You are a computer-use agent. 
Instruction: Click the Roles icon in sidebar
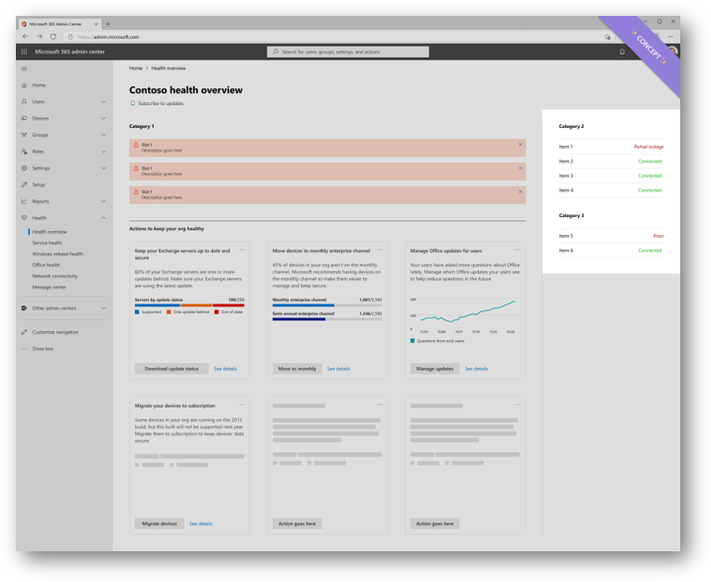pyautogui.click(x=24, y=152)
